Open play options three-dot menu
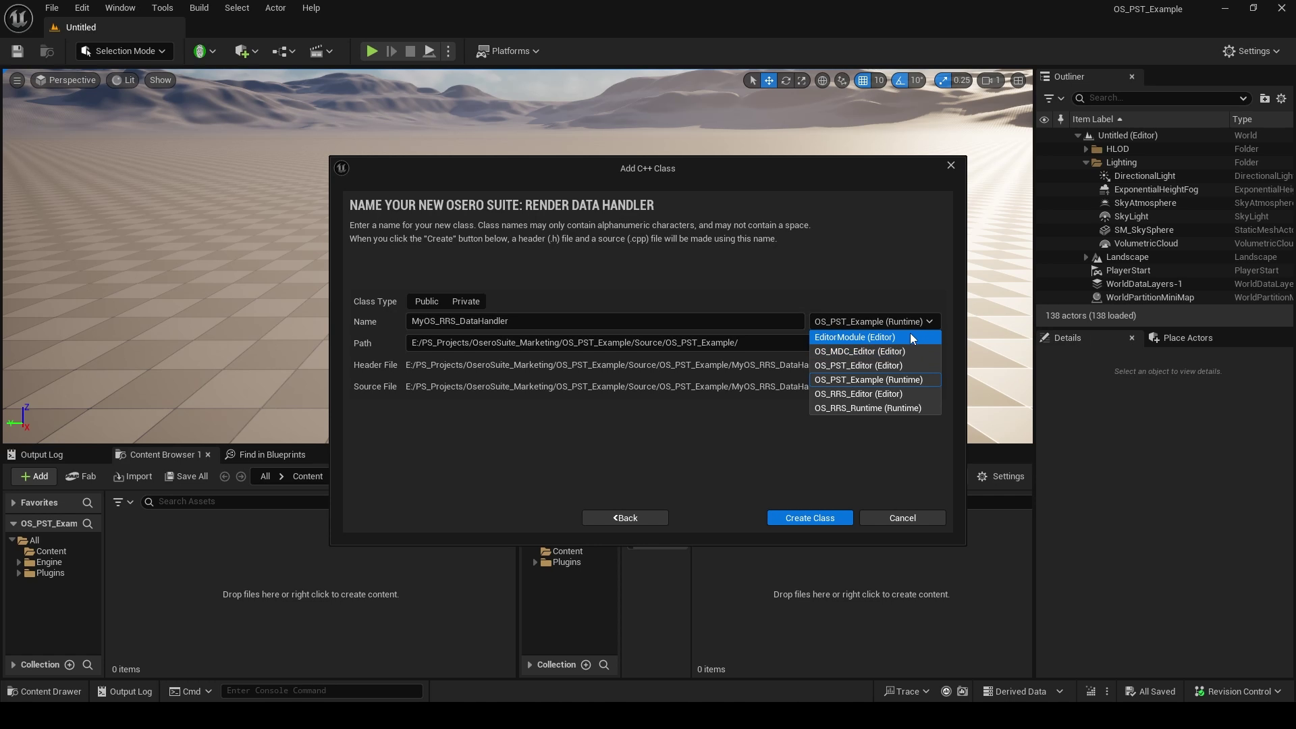Image resolution: width=1296 pixels, height=729 pixels. click(448, 51)
